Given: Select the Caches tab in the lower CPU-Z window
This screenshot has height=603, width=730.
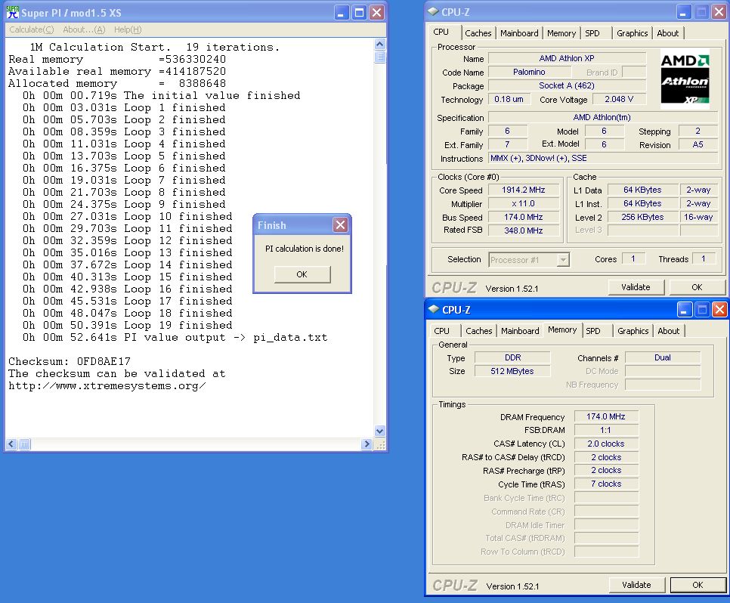Looking at the screenshot, I should click(479, 331).
